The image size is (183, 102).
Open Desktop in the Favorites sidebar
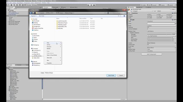tap(36, 23)
